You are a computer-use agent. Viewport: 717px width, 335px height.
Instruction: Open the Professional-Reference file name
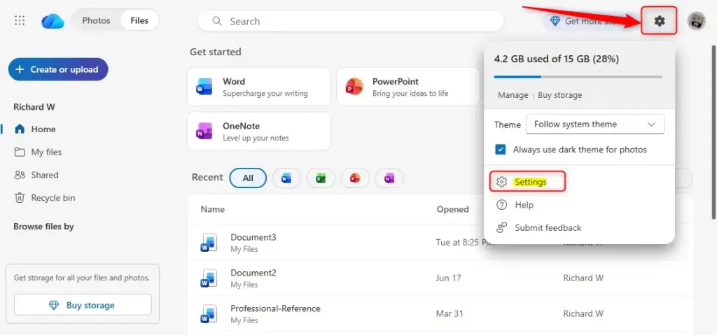tap(275, 308)
